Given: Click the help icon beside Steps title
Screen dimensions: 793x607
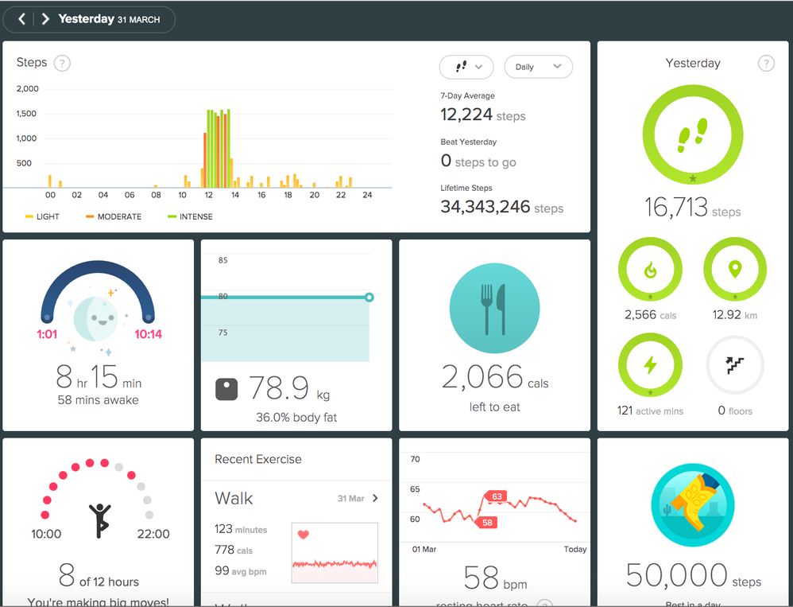Looking at the screenshot, I should click(62, 63).
